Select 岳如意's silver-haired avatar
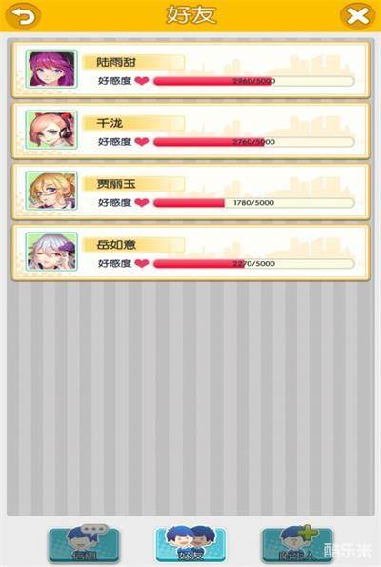Screen dimensions: 381x567 coord(51,252)
